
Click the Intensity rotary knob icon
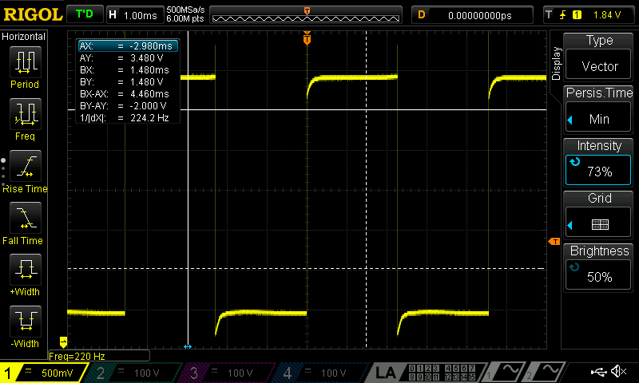click(574, 162)
